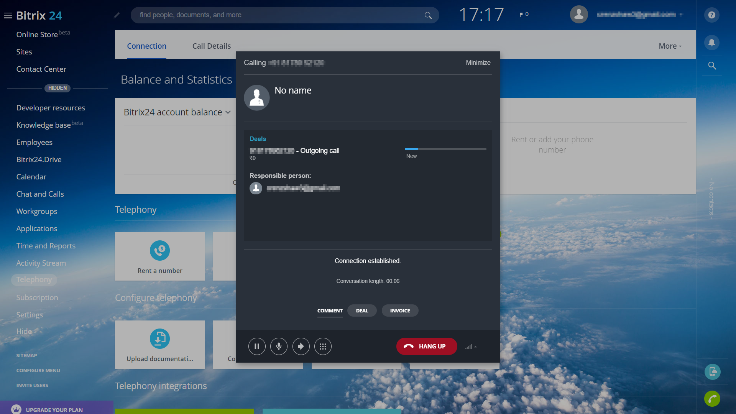Open the notifications bell

[711, 43]
